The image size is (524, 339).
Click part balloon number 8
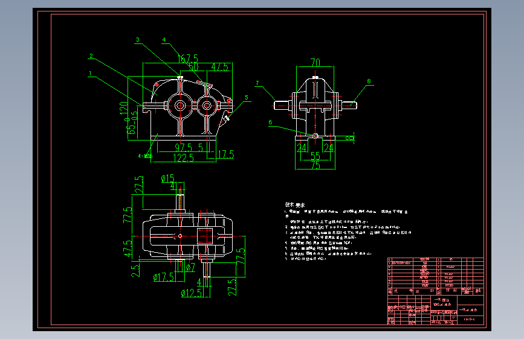tap(369, 81)
